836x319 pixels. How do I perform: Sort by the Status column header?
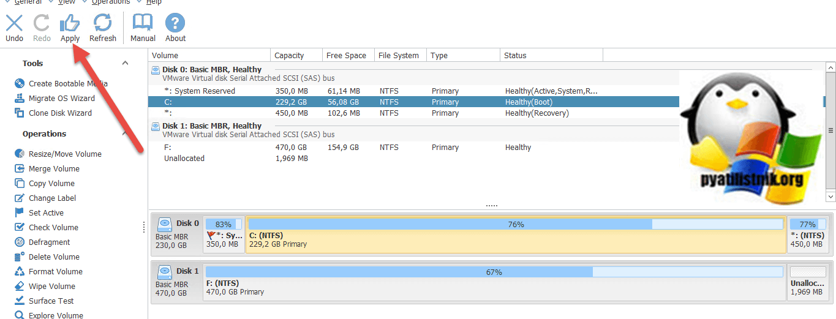[552, 55]
